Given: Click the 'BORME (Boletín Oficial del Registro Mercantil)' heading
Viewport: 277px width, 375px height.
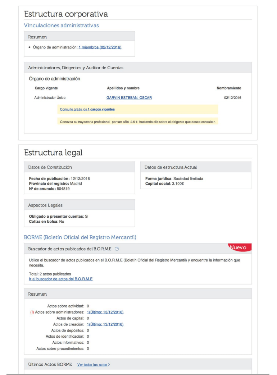Looking at the screenshot, I should [x=80, y=237].
